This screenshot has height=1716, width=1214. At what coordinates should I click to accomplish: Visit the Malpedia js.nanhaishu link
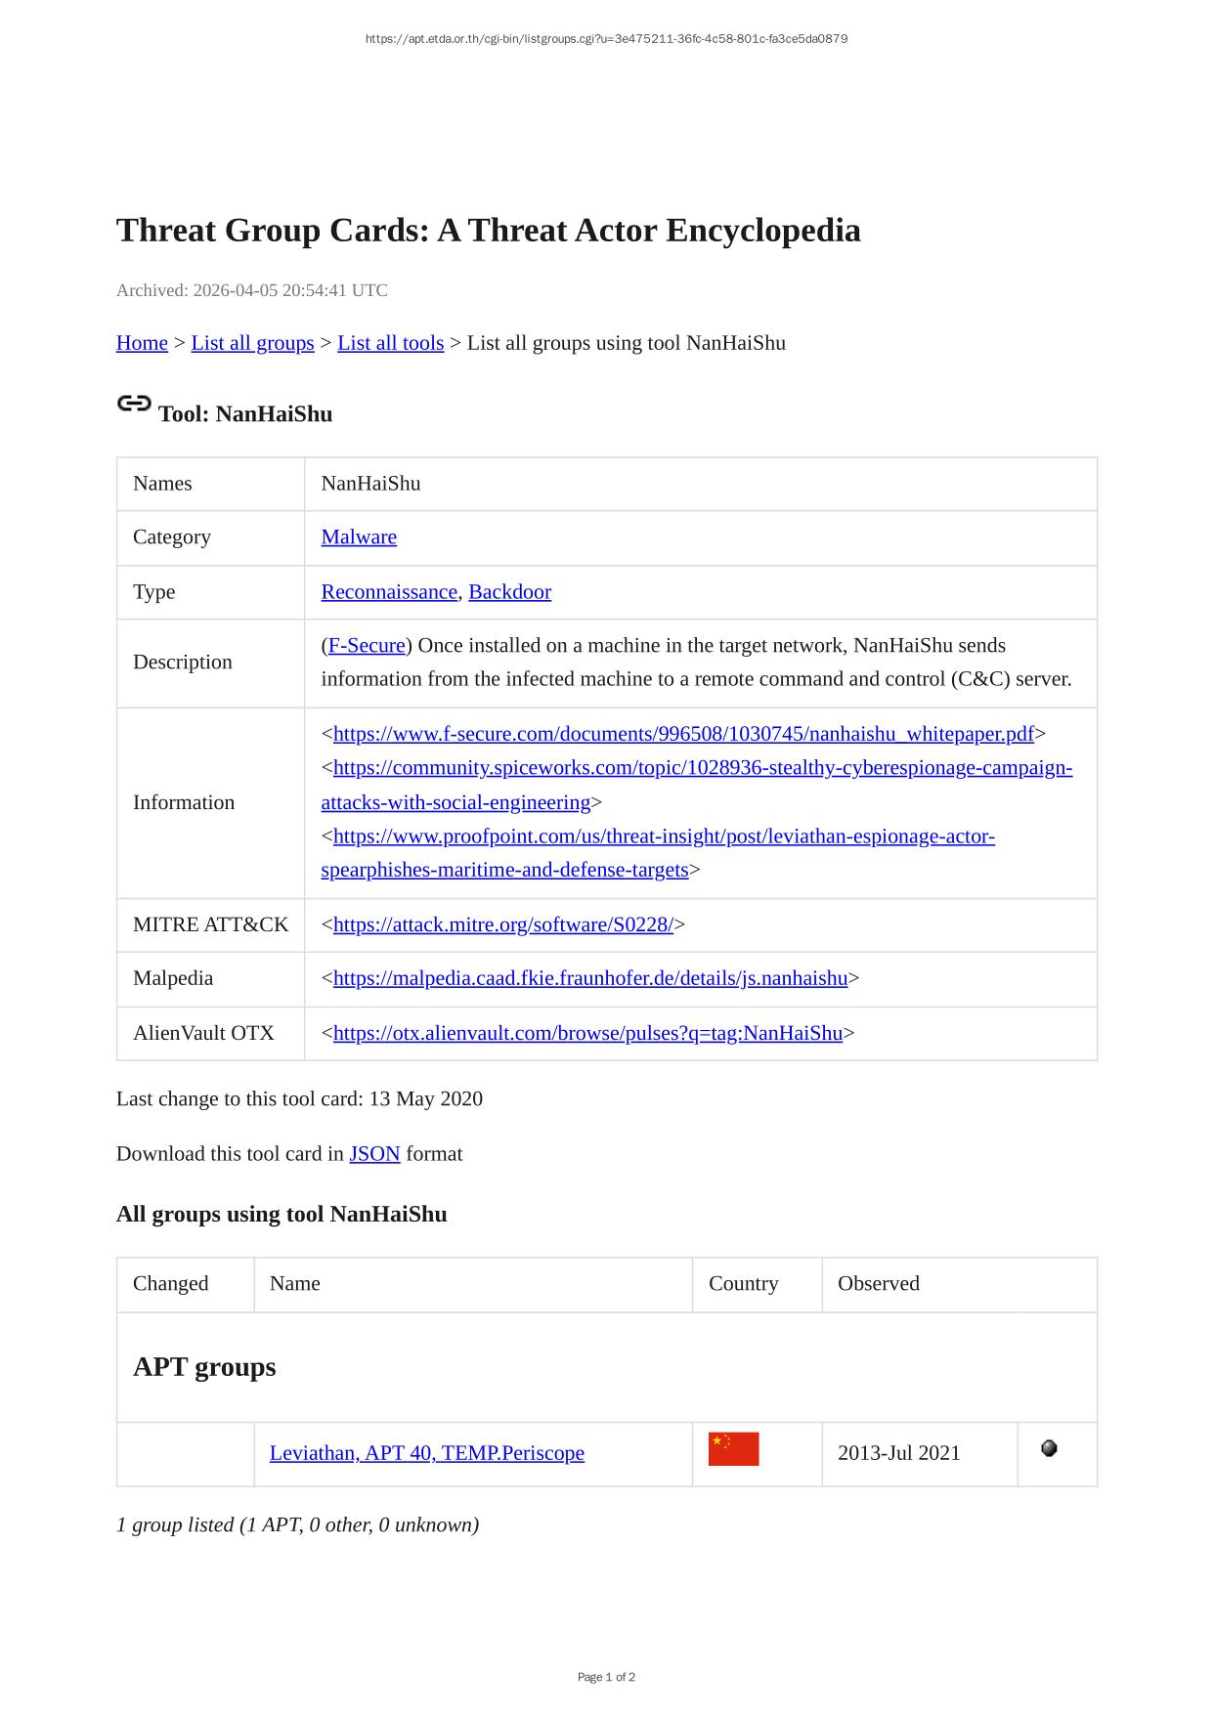point(590,978)
